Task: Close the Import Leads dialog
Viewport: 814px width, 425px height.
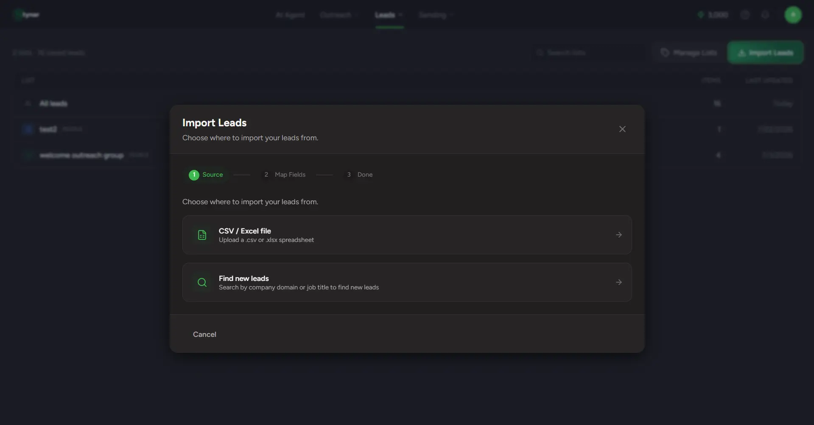Action: click(x=622, y=129)
